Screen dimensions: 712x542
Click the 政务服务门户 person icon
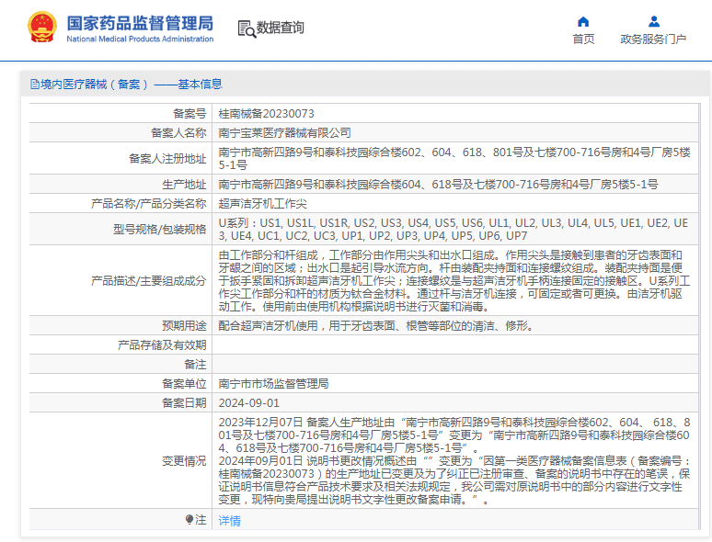(x=654, y=21)
